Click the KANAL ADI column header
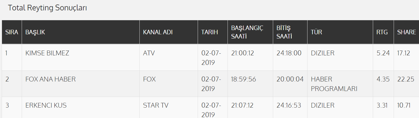The height and width of the screenshot is (118, 419). pos(158,32)
